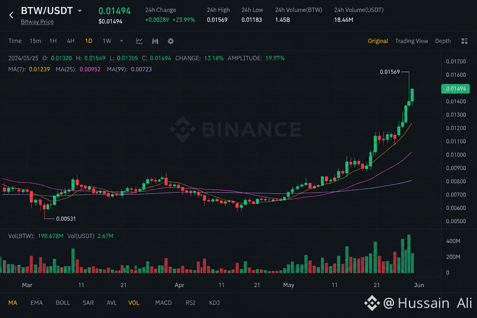Screen dimensions: 477x318
Task: Click the MA(7) value 0.01239
Action: pos(39,69)
